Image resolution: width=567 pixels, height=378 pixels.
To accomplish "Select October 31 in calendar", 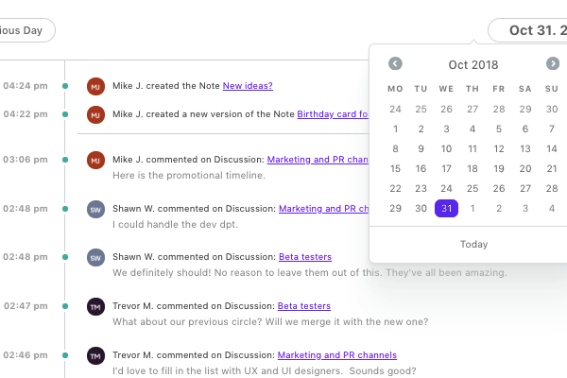I will [x=446, y=208].
